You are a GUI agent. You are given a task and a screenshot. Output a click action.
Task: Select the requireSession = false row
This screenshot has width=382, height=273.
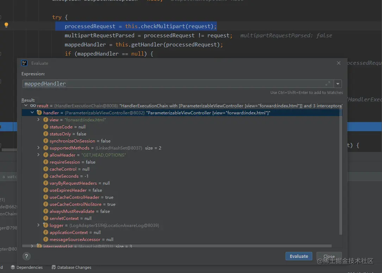(x=181, y=162)
